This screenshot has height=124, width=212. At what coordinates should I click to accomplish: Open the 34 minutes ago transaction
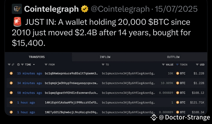(29, 83)
